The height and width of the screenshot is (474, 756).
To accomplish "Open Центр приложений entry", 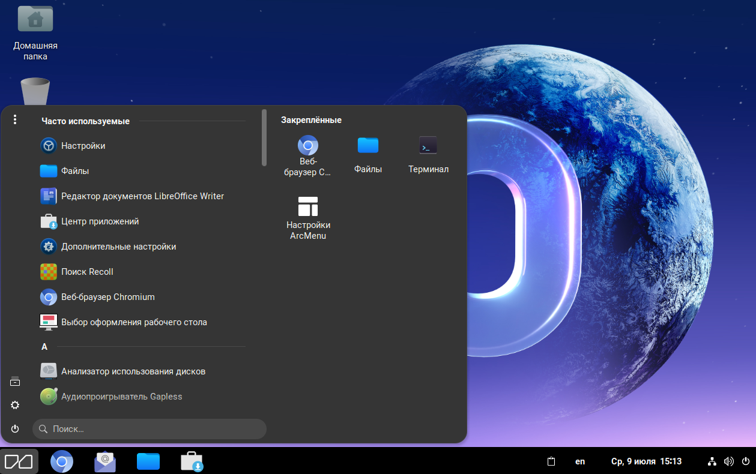I will point(100,221).
